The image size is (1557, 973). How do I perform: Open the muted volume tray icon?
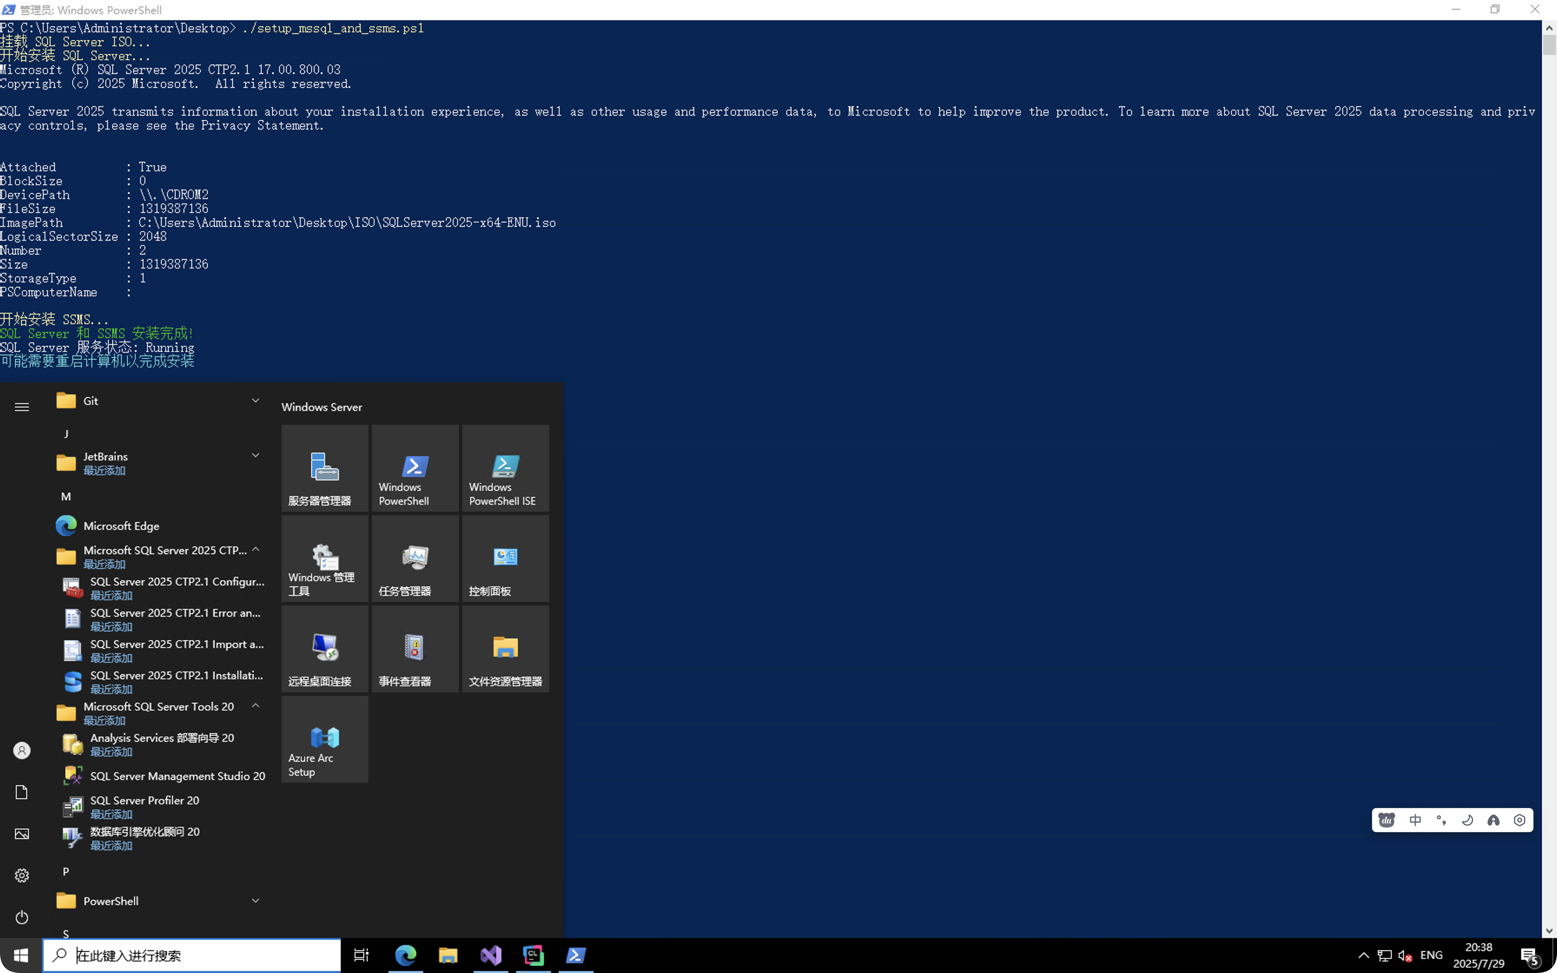pos(1405,956)
